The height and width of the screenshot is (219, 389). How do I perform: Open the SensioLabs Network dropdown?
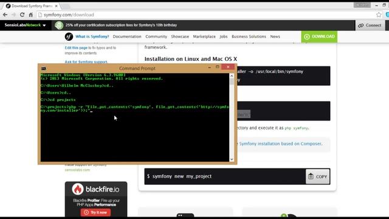click(25, 25)
